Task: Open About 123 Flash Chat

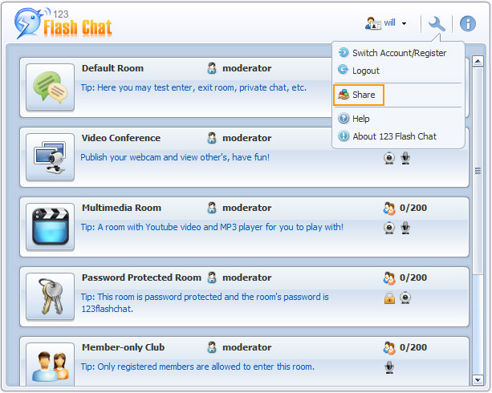Action: pyautogui.click(x=387, y=136)
